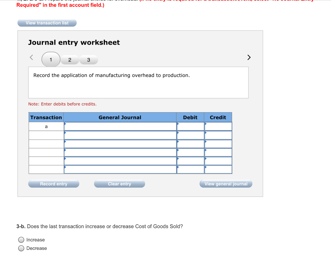Click the Debit field in third row
This screenshot has height=255, width=331.
click(190, 144)
